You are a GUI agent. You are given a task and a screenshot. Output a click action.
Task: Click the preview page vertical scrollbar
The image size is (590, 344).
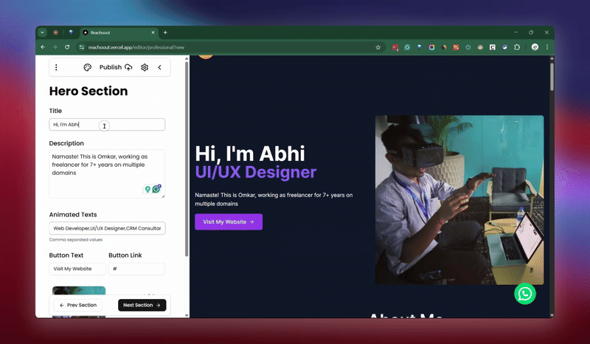(552, 77)
